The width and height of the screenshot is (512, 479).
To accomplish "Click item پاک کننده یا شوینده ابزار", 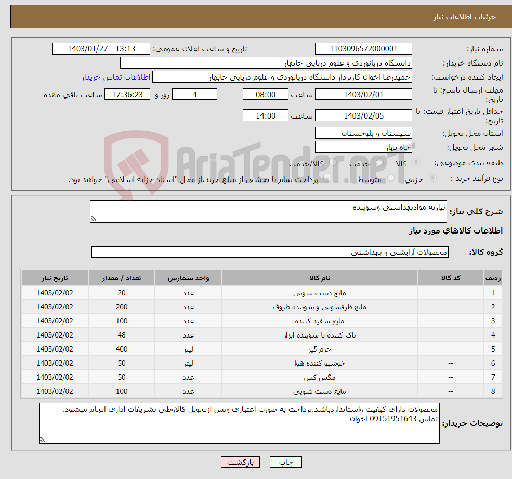I will [x=319, y=335].
